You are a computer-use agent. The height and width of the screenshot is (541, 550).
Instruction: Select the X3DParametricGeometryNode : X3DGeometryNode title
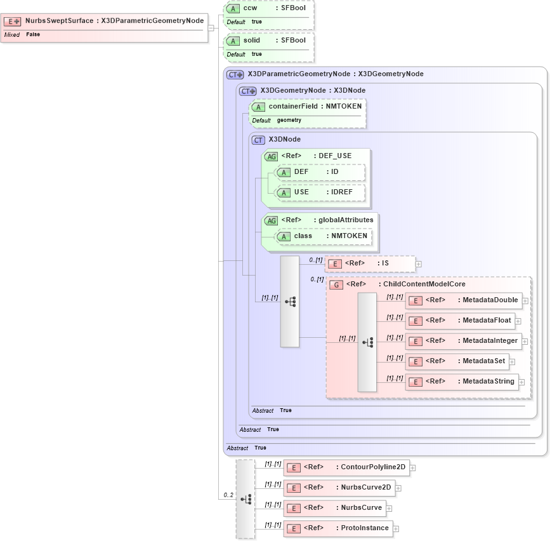[336, 74]
